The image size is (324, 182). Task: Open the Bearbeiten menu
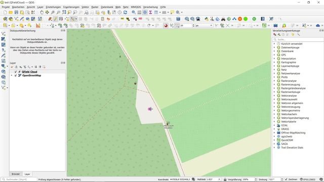[18, 7]
